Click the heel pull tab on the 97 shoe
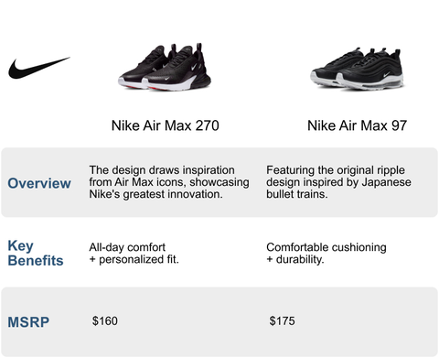This screenshot has width=439, height=358. 397,52
